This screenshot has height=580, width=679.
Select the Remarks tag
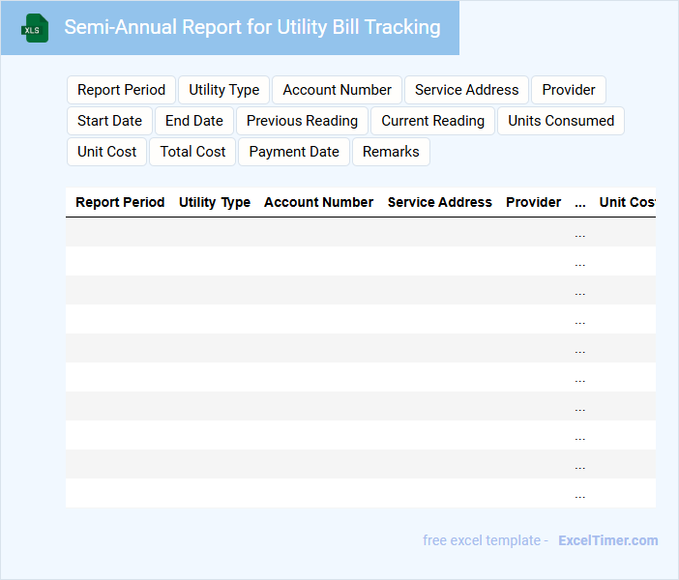391,152
